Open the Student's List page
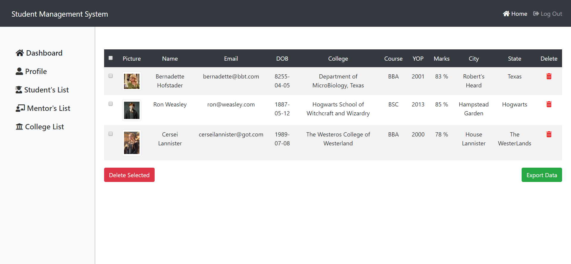 click(x=42, y=90)
